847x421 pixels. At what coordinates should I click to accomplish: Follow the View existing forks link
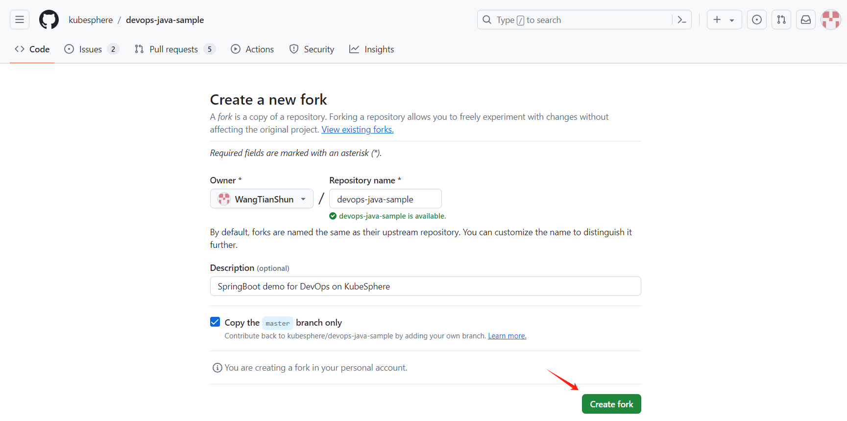[357, 130]
